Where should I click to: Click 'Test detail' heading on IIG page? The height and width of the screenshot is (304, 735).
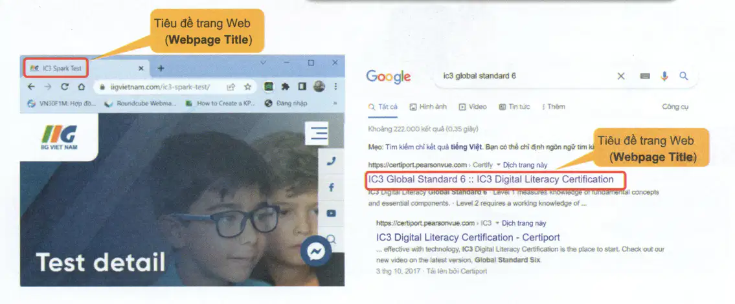click(x=100, y=263)
